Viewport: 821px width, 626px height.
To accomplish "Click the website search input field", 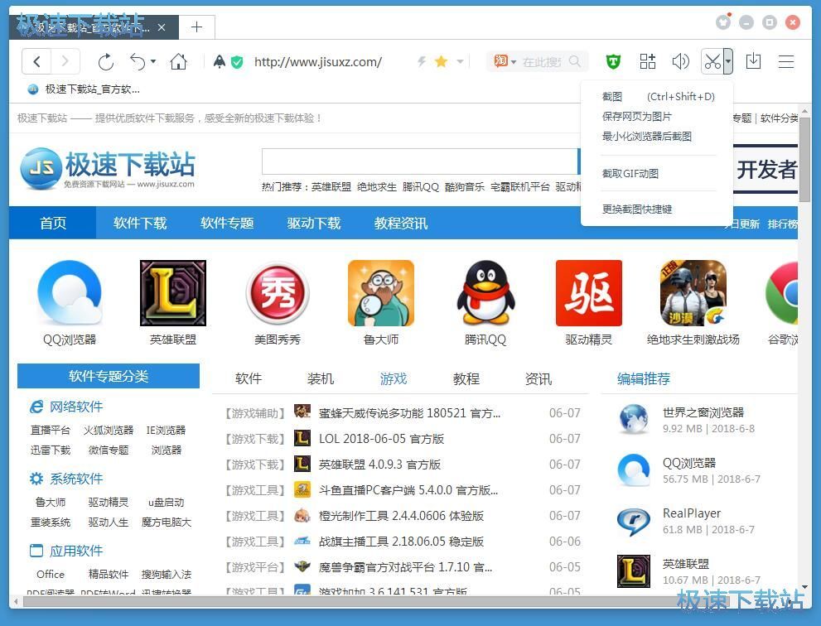I will [x=419, y=161].
